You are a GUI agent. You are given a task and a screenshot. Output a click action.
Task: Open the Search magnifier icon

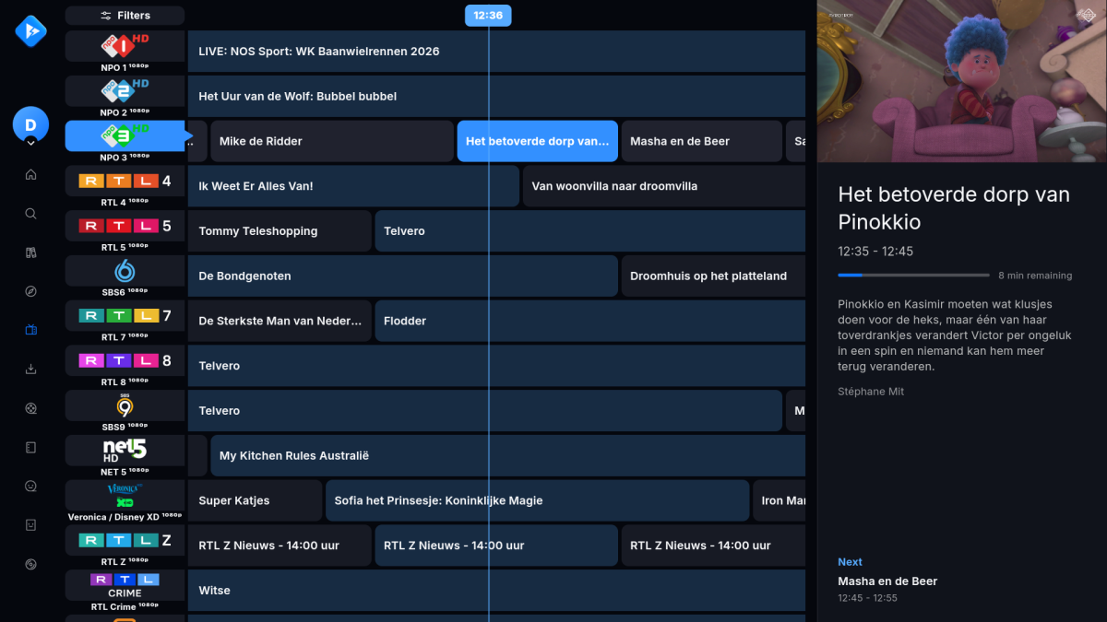coord(30,214)
